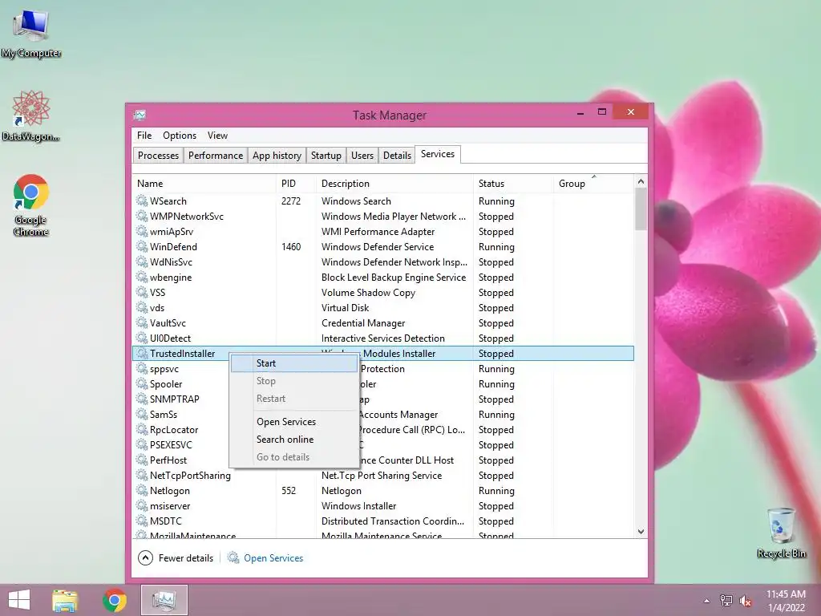Open My Computer desktop icon
This screenshot has height=616, width=821.
(31, 33)
